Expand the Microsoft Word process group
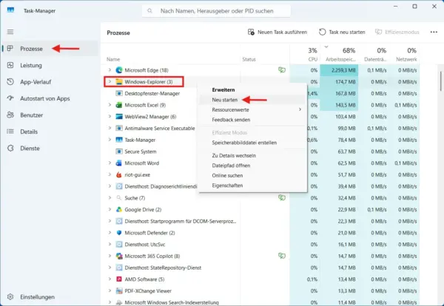The image size is (444, 306). point(110,163)
